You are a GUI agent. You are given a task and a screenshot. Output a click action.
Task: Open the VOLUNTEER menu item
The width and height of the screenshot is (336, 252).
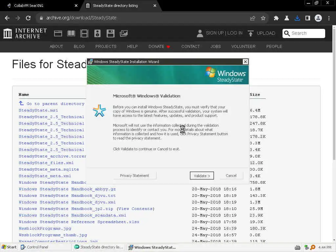[243, 47]
